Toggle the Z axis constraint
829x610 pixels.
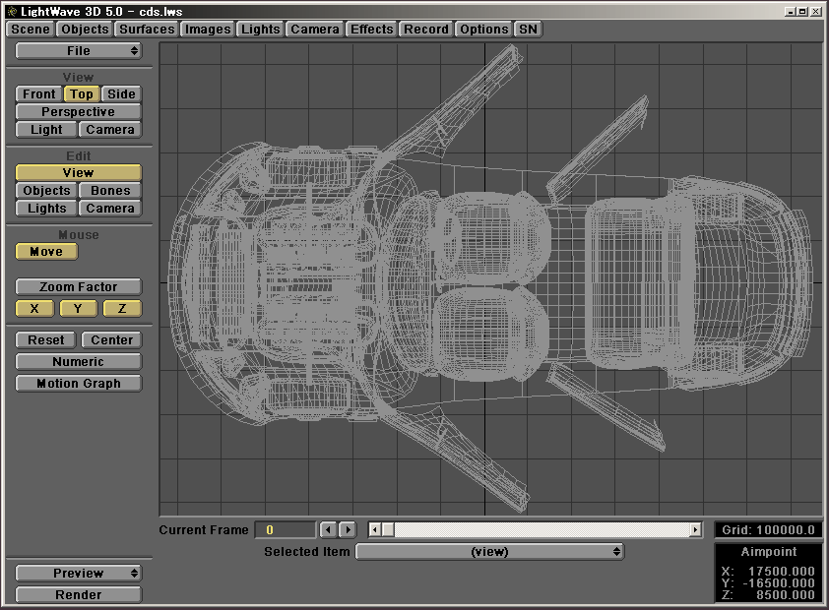click(122, 309)
